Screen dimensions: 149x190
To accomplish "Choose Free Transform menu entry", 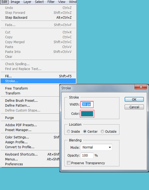I will pos(30,88).
